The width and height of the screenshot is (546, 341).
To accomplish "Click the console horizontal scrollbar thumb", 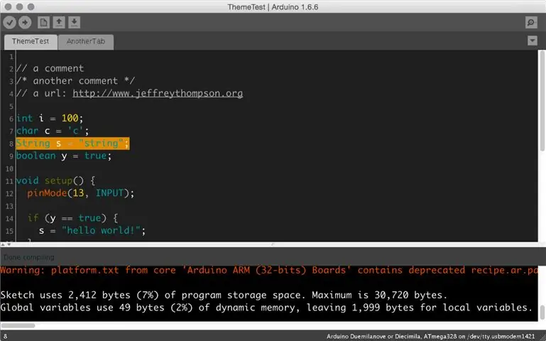I will (x=18, y=325).
